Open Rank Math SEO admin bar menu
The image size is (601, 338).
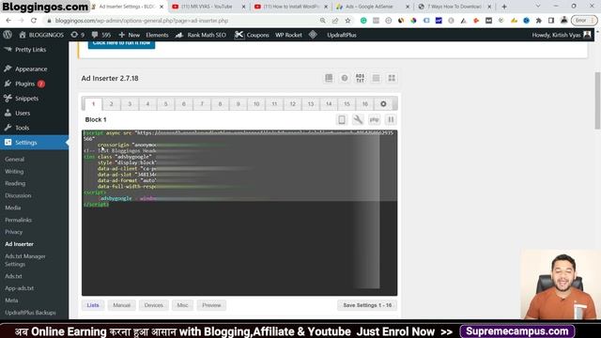tap(201, 35)
